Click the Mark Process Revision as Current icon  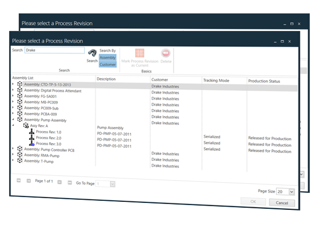click(x=140, y=53)
